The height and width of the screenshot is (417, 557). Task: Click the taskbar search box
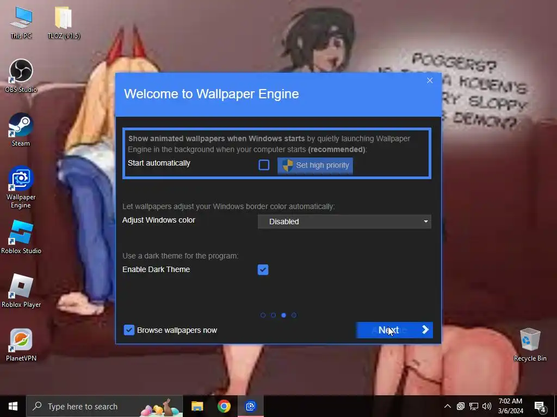[104, 406]
